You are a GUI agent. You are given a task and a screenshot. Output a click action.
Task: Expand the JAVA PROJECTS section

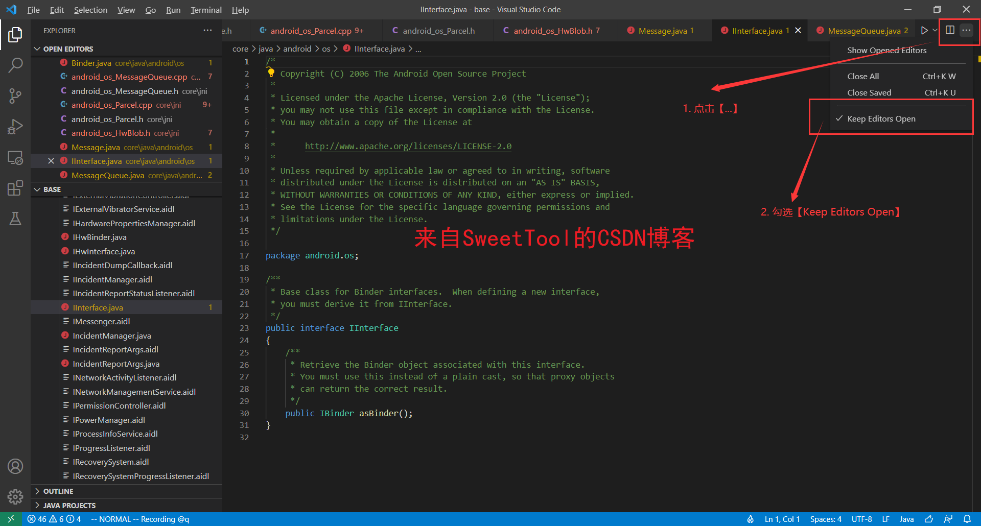tap(69, 505)
